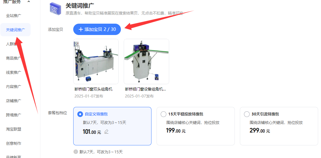Click the 跨境推广 sidebar entry
Image resolution: width=321 pixels, height=158 pixels.
(14, 115)
